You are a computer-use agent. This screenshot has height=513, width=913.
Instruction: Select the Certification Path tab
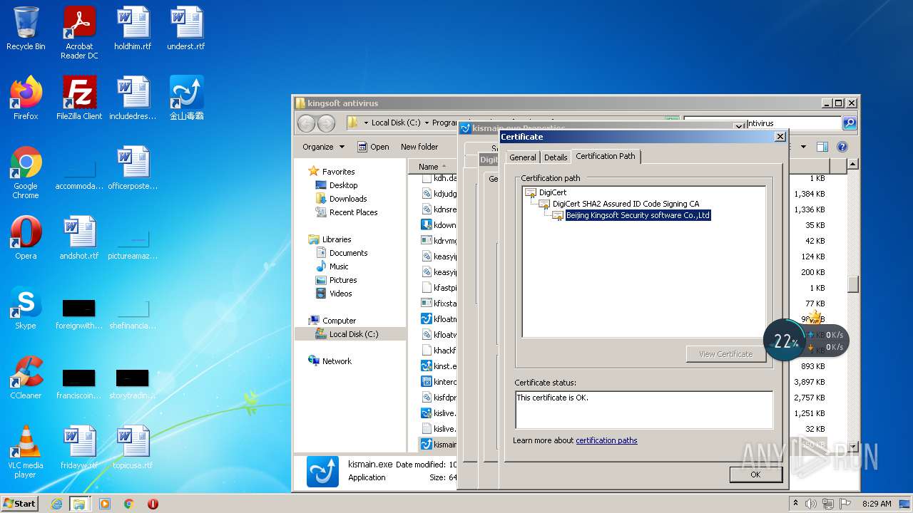pos(606,156)
